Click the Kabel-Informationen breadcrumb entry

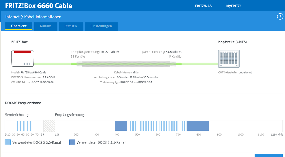[43, 17]
